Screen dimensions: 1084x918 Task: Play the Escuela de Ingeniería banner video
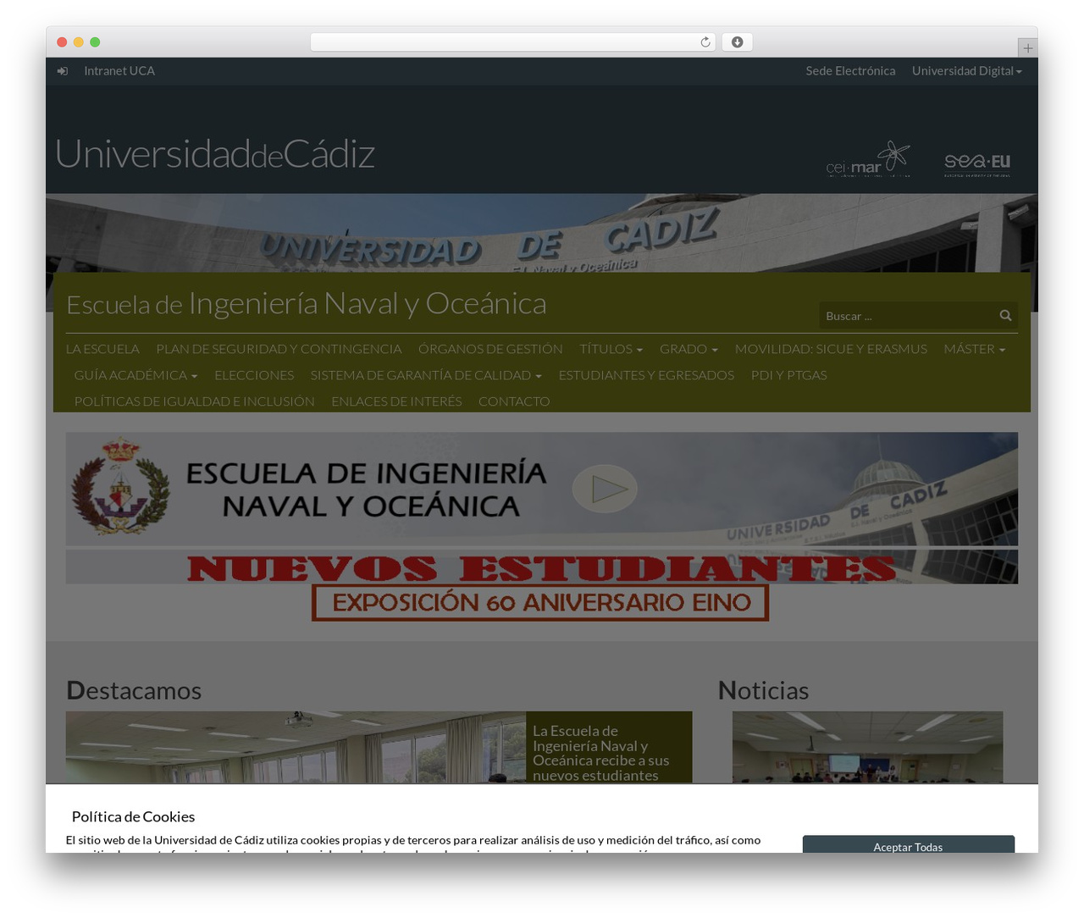[x=605, y=489]
